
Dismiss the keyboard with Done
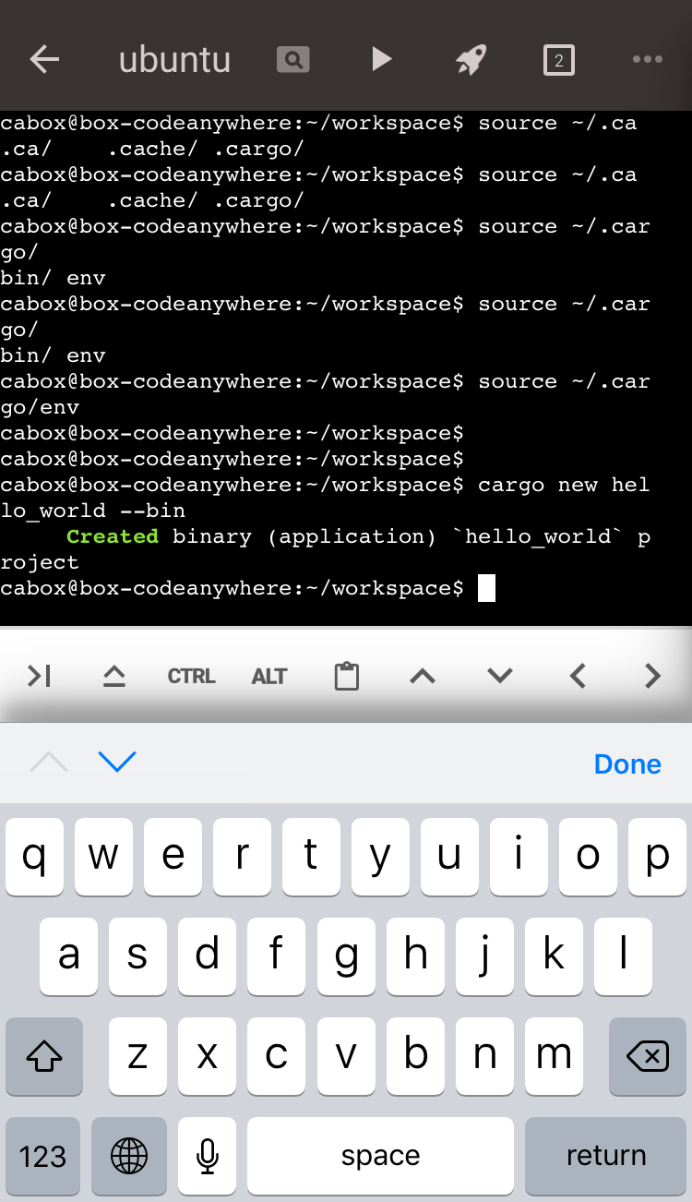coord(627,764)
